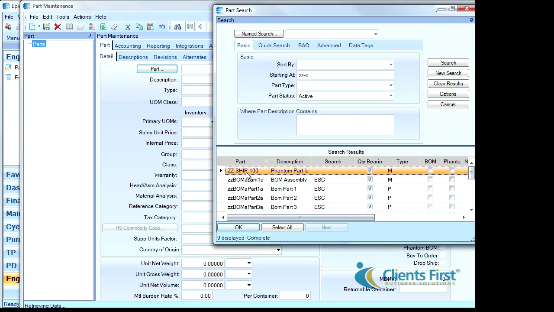554x312 pixels.
Task: Toggle Phantom checkbox for ZZ-SHIP-100 row
Action: [452, 171]
